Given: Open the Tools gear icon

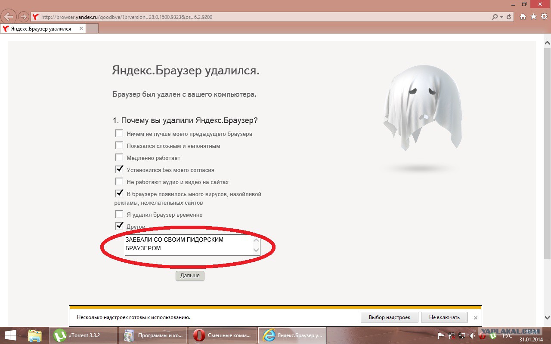Looking at the screenshot, I should coord(544,16).
